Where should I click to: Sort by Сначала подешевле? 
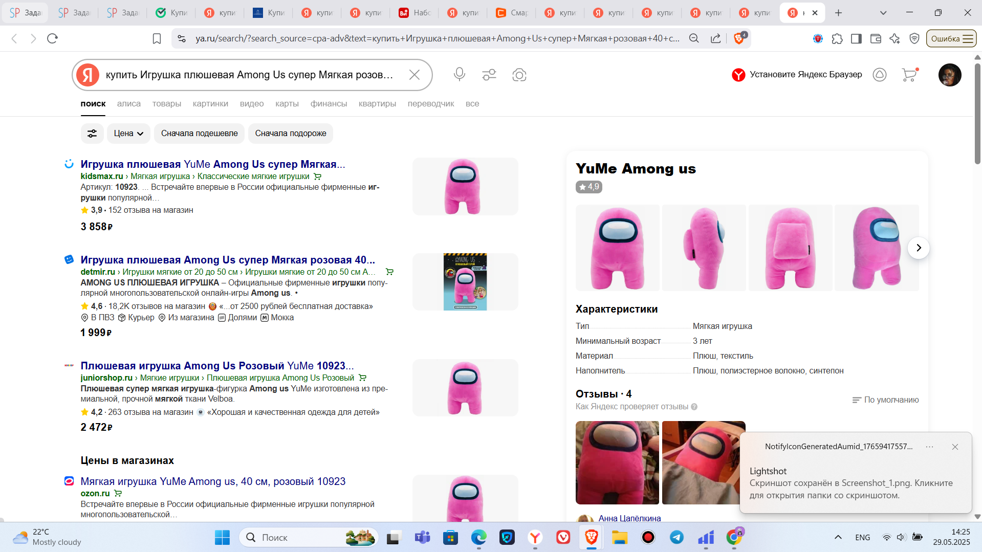click(199, 134)
